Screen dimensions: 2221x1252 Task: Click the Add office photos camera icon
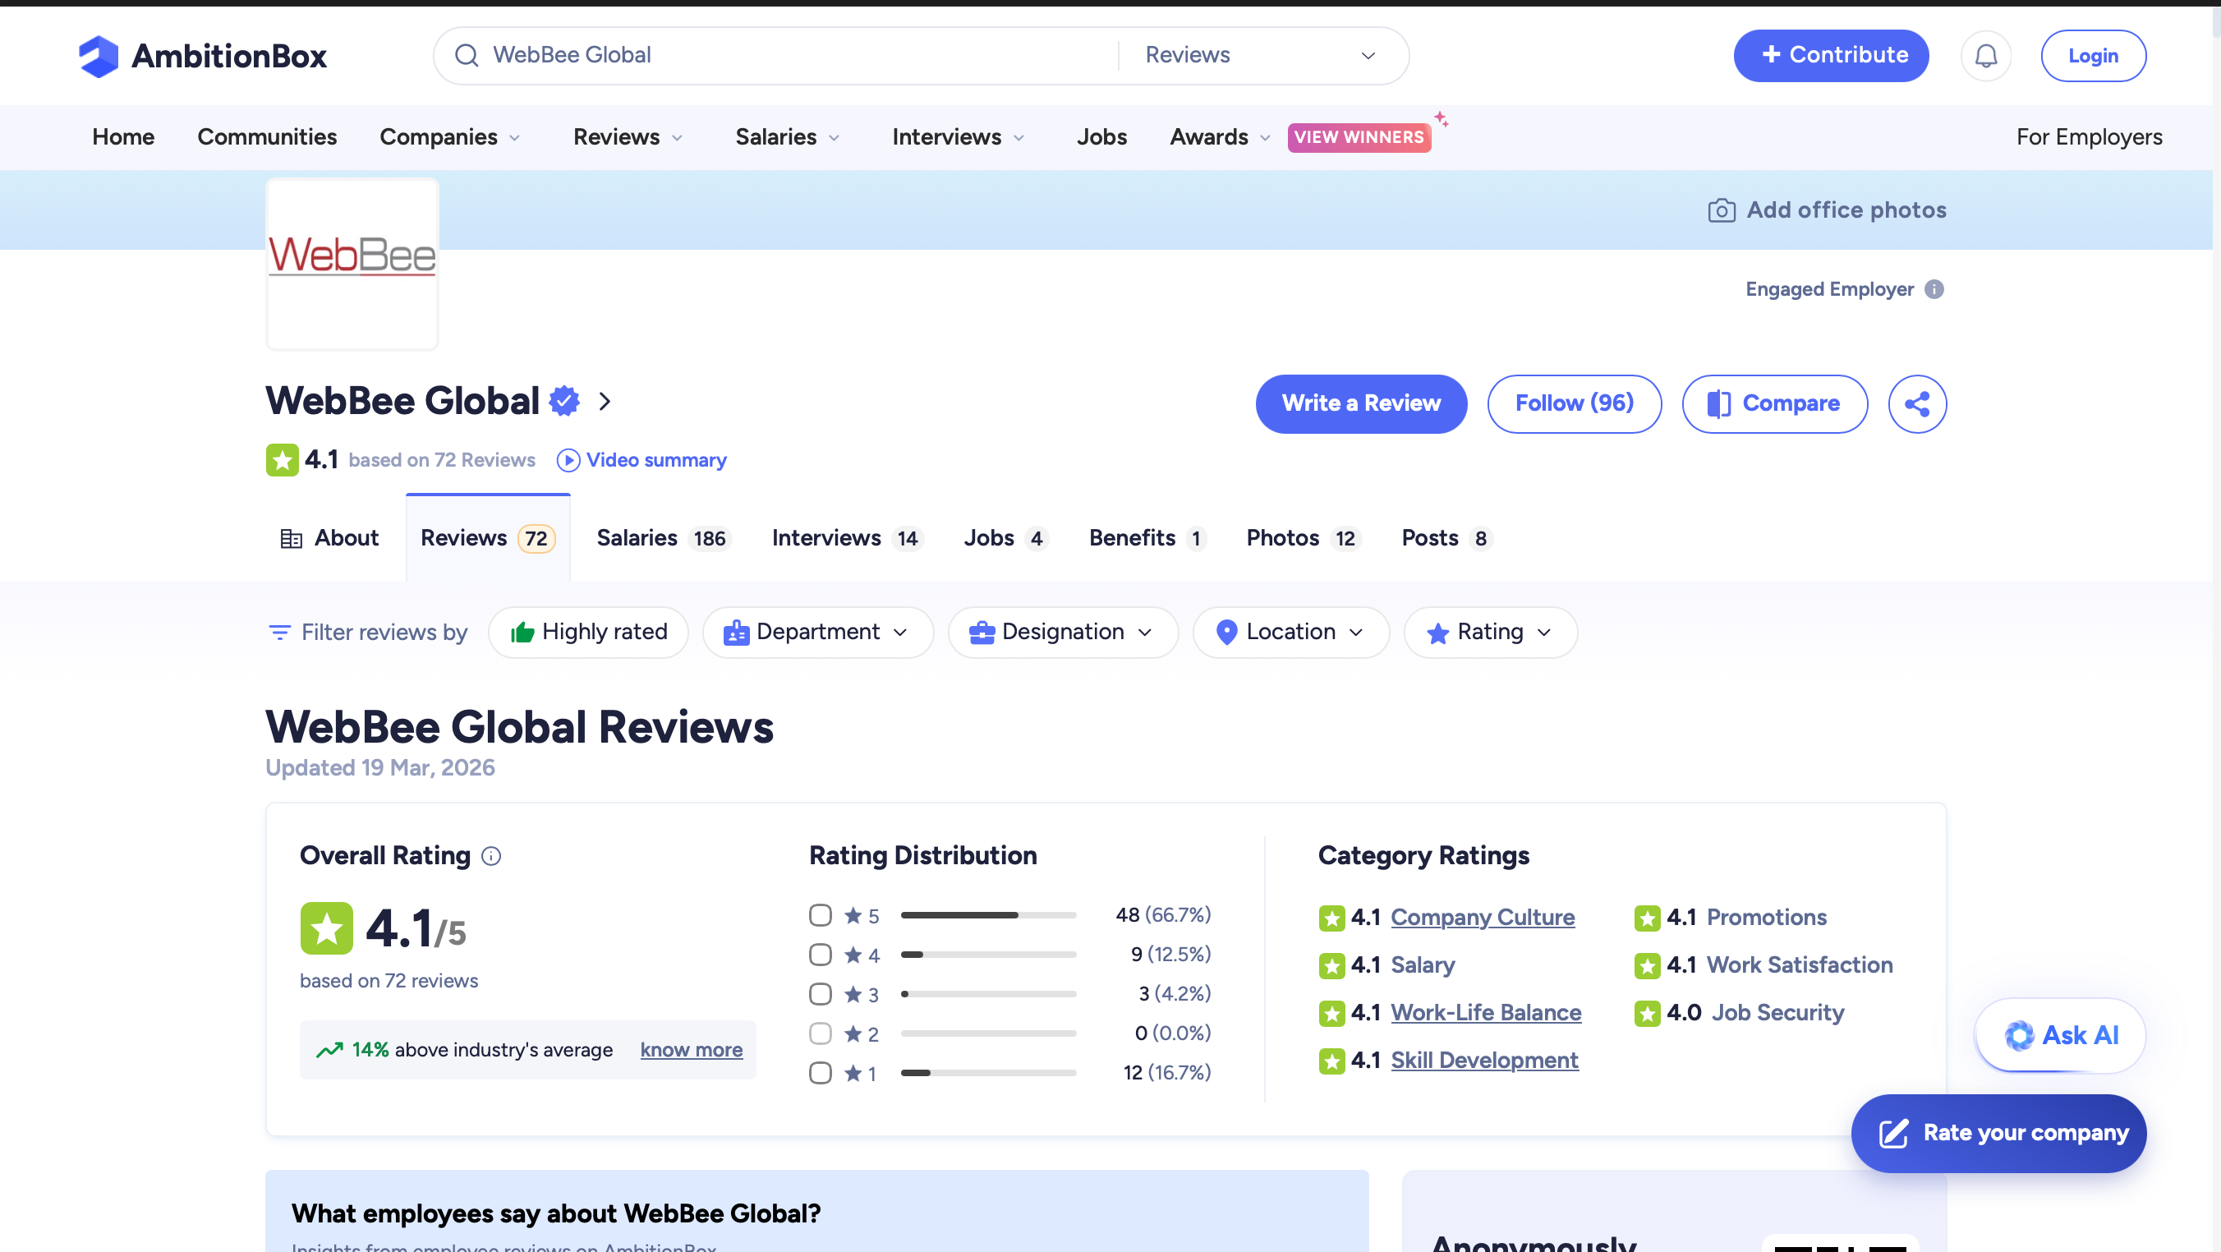point(1721,210)
